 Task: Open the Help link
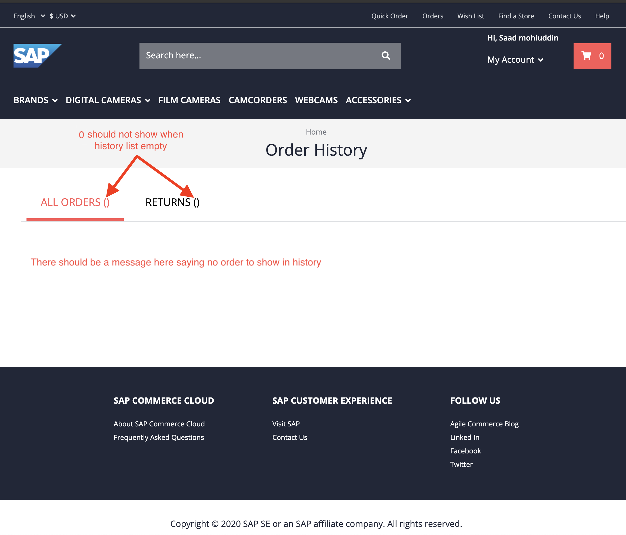(x=602, y=16)
